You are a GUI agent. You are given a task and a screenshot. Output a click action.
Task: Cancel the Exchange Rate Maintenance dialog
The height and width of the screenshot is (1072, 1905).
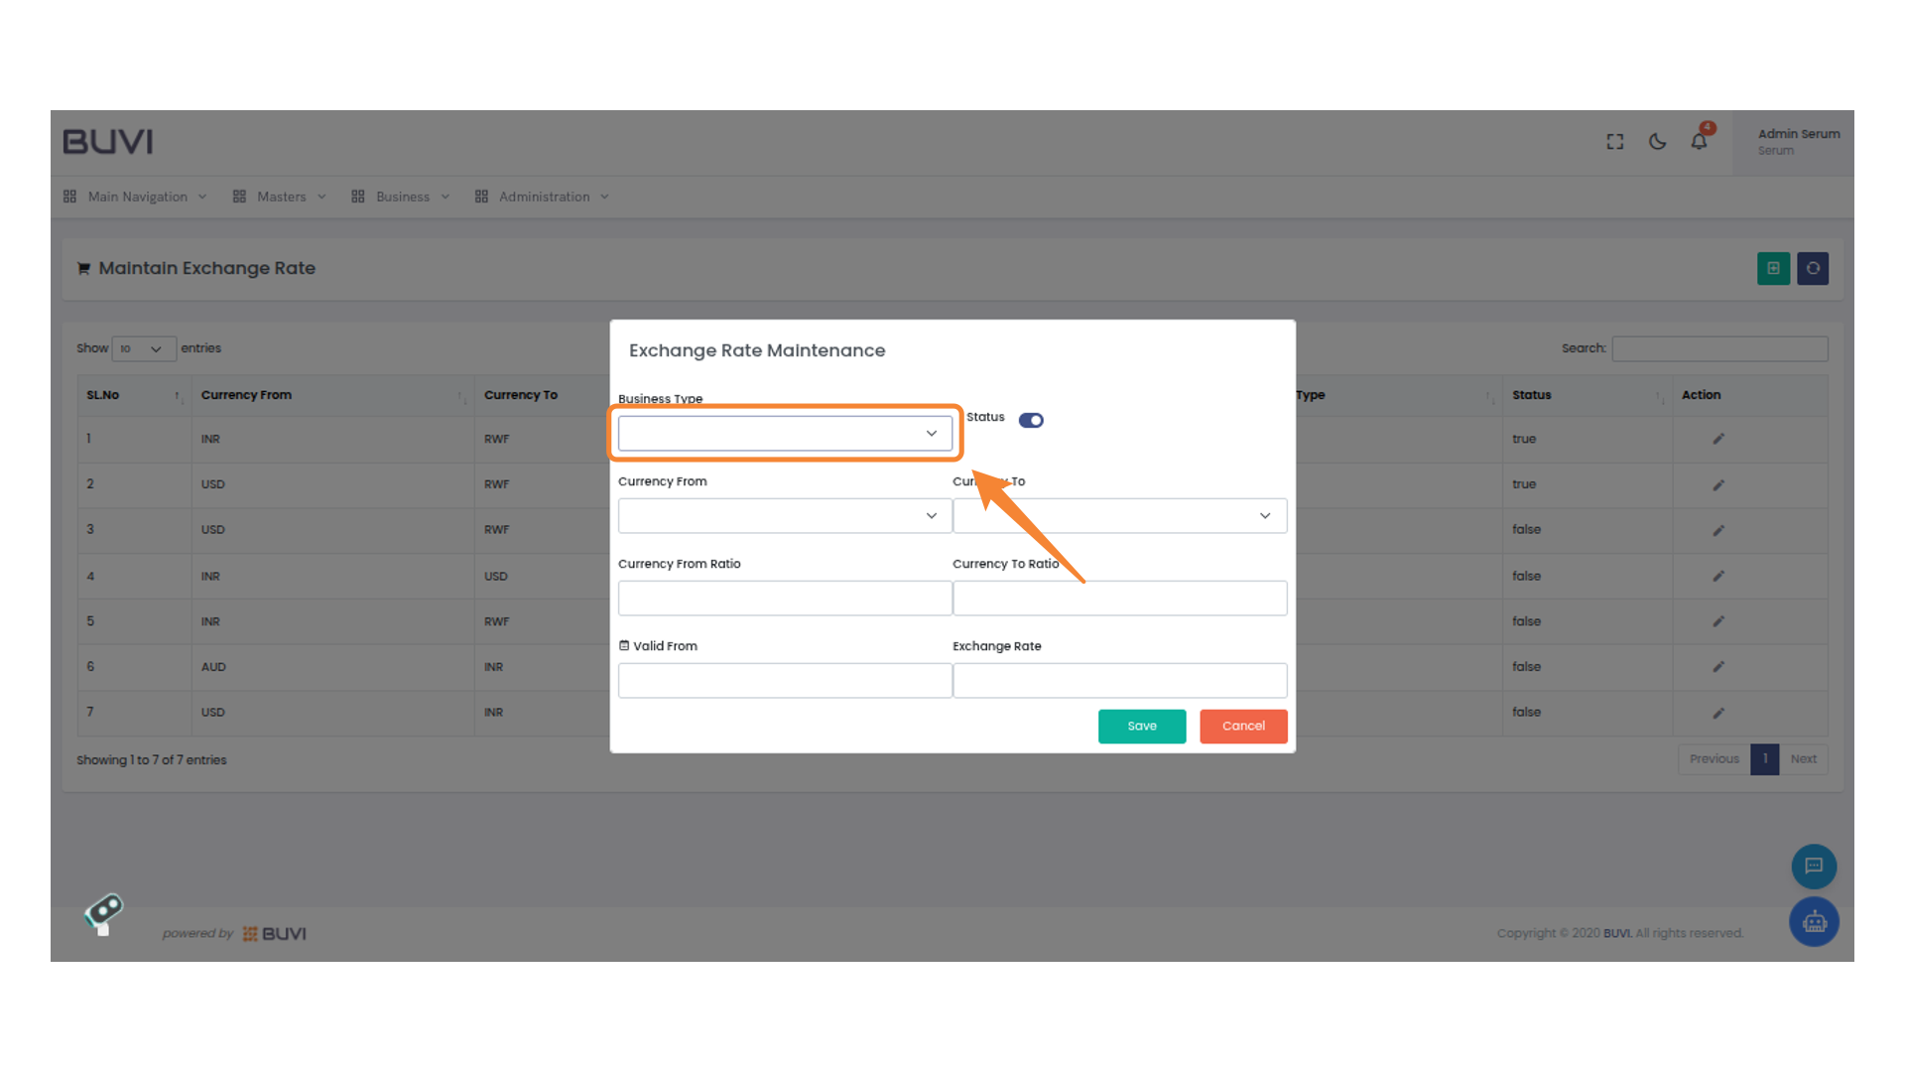point(1243,726)
